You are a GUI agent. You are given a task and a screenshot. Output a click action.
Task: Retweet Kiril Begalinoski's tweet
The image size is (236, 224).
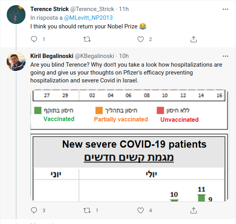87,211
